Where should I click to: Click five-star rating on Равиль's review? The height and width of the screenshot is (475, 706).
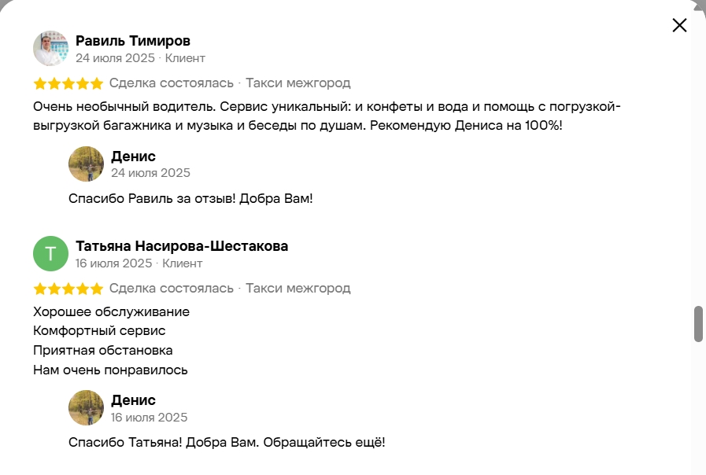68,83
